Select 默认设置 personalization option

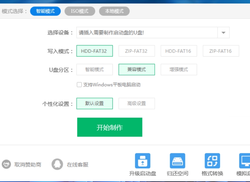click(94, 104)
